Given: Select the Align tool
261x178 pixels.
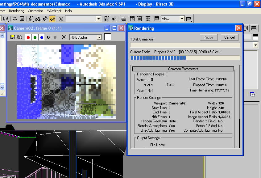Looking at the screenshot, I should coord(114,19).
